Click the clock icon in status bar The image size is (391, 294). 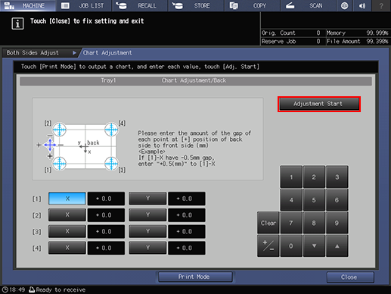[5, 289]
